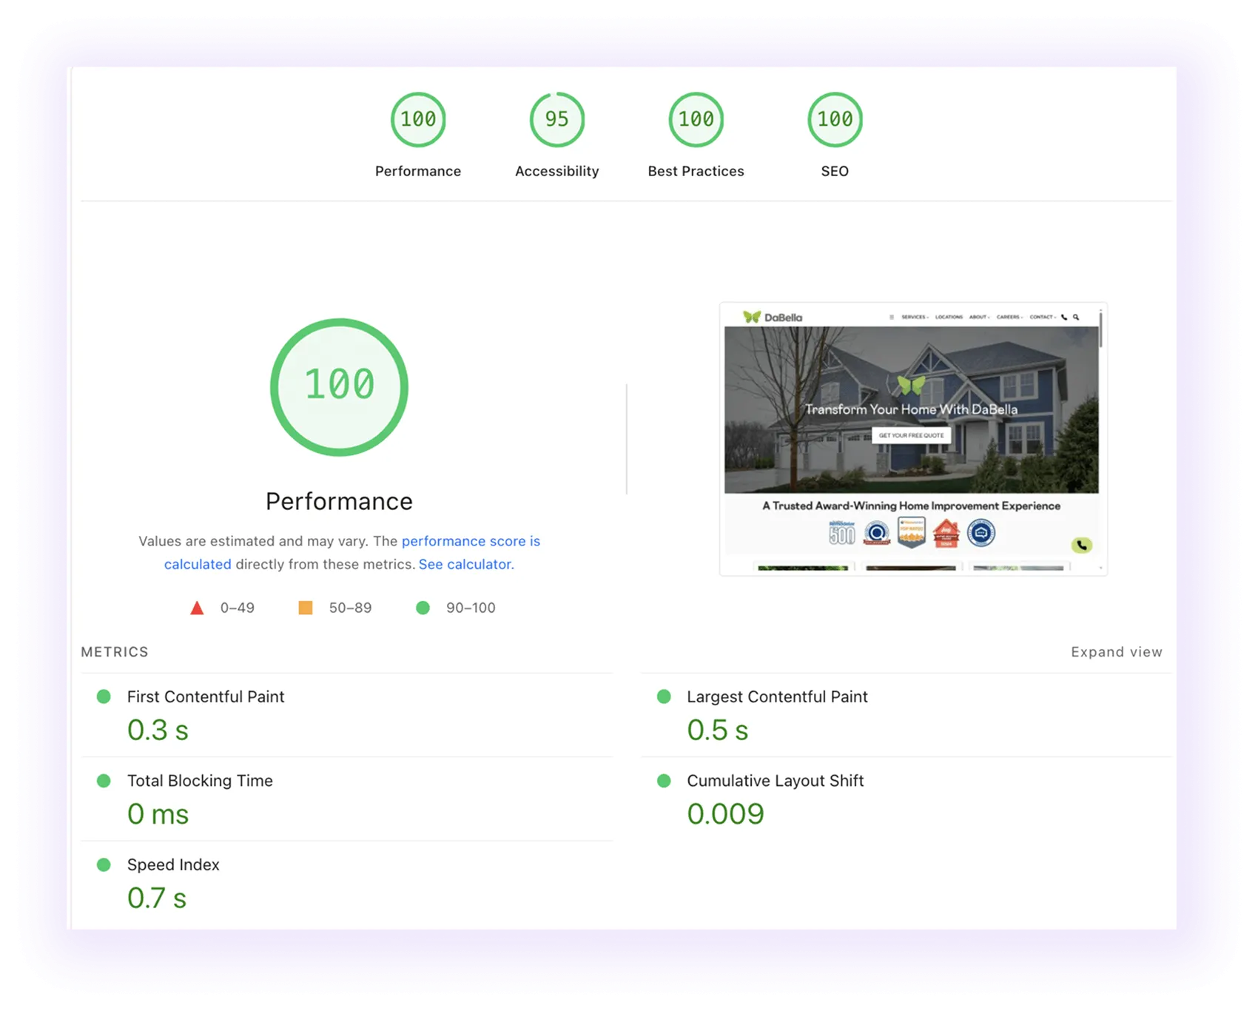Click the red triangle 0–49 legend marker
Screen dimensions: 1258x1011
coord(197,608)
